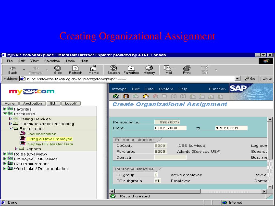Click the browser Back button
Viewport: 275px width, 206px height.
click(x=13, y=70)
